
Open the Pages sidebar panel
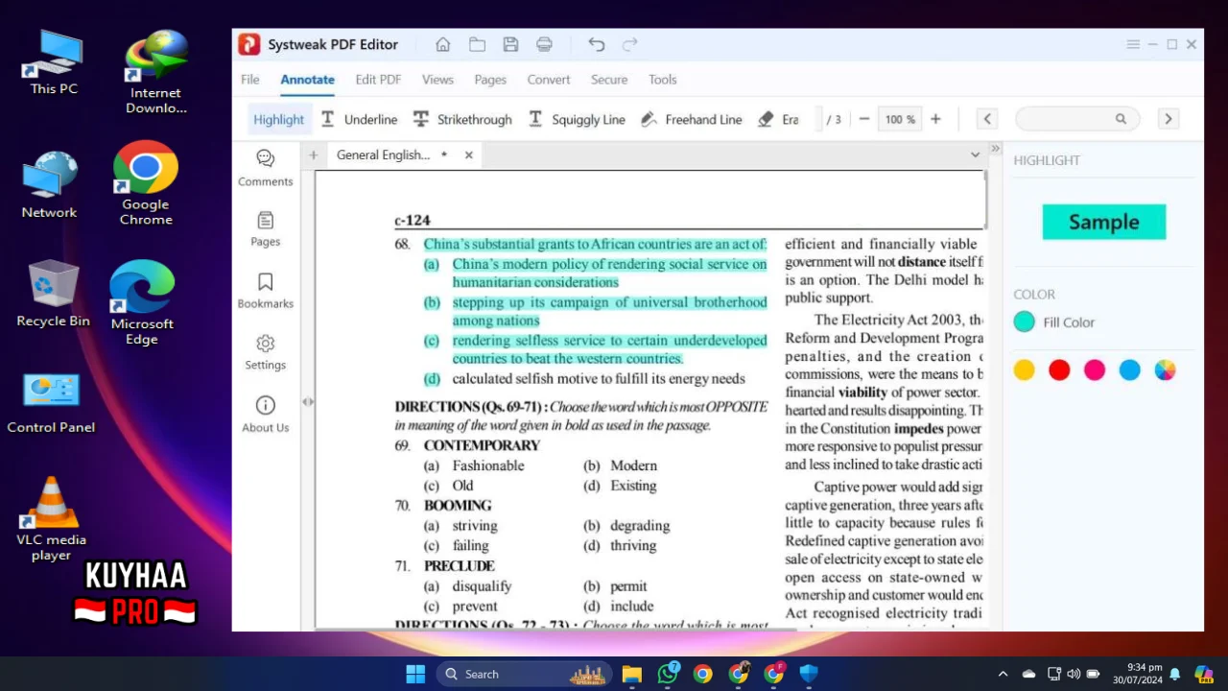coord(266,229)
